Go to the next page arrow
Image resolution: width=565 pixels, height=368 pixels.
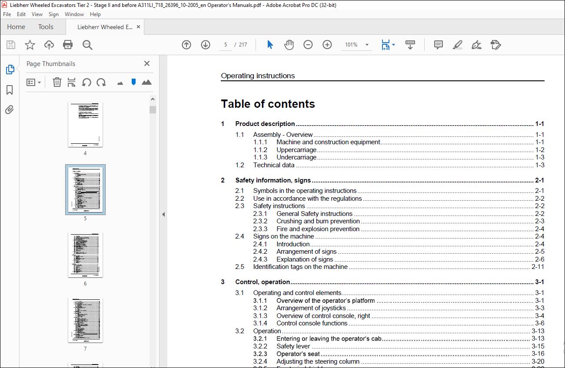(x=206, y=45)
